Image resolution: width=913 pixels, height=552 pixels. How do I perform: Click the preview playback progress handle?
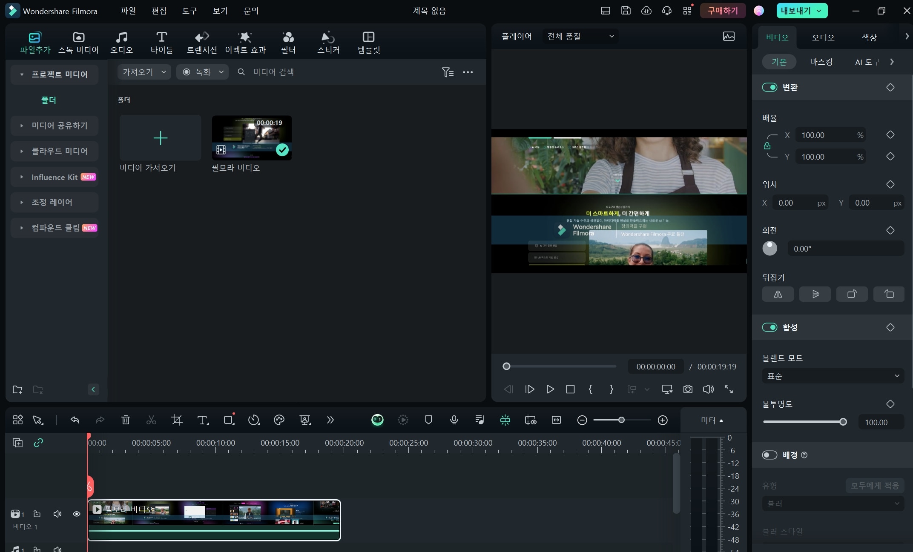click(506, 366)
